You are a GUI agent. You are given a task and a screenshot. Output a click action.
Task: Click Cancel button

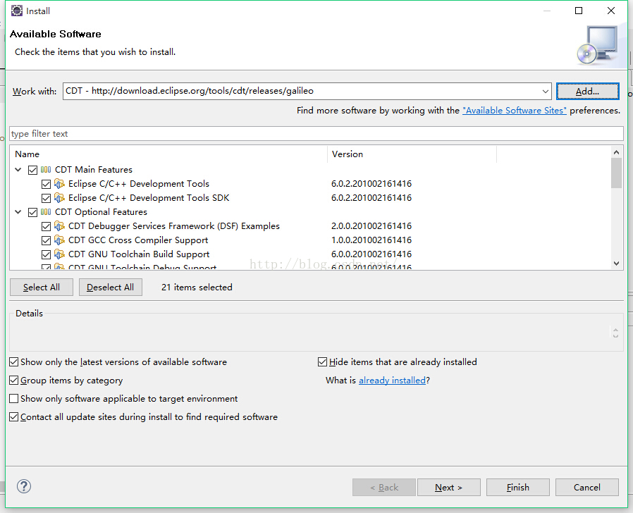[587, 488]
